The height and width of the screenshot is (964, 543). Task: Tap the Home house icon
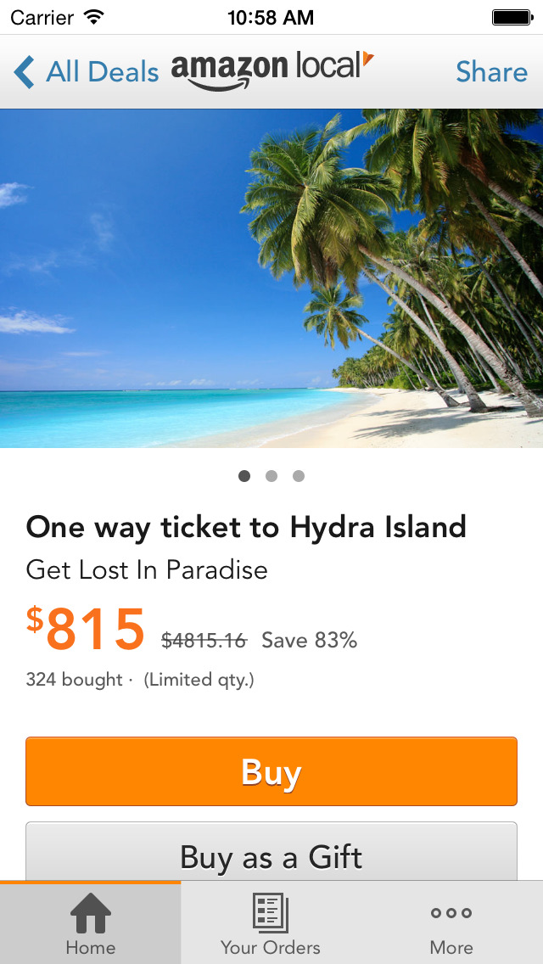[x=91, y=914]
